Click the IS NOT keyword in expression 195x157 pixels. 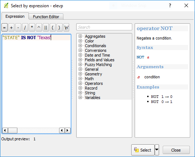(29, 38)
